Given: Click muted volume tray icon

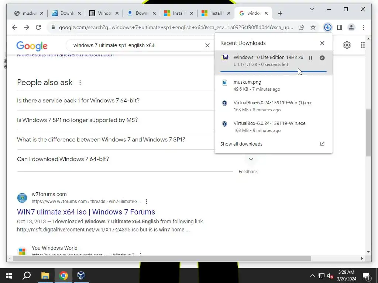Looking at the screenshot, I should click(x=330, y=276).
